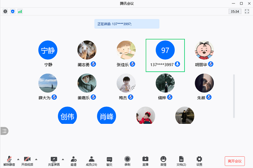
Task: Expand audio options arrow beside 解除静音
Action: click(18, 159)
